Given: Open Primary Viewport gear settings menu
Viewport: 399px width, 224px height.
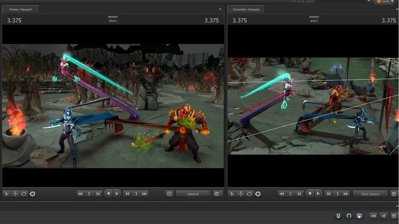Looking at the screenshot, I should point(217,194).
